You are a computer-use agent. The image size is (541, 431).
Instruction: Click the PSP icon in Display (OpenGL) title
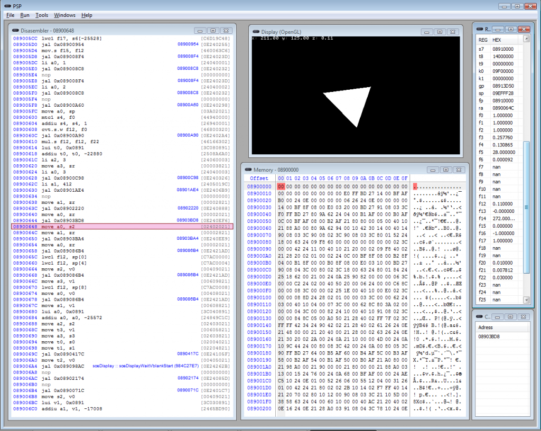point(257,32)
